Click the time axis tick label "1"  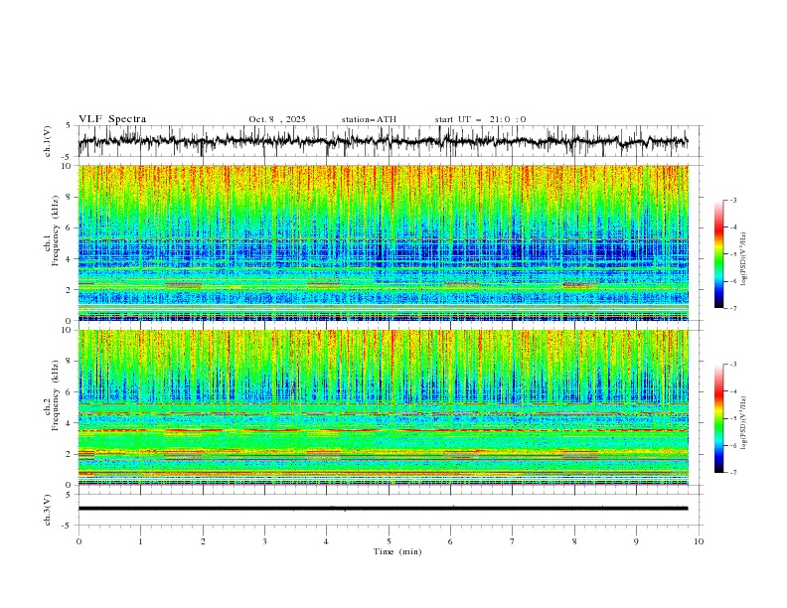click(x=140, y=541)
